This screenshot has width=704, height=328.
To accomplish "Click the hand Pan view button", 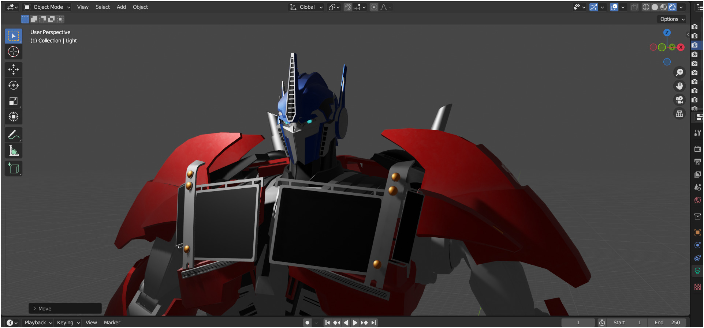I will tap(679, 86).
